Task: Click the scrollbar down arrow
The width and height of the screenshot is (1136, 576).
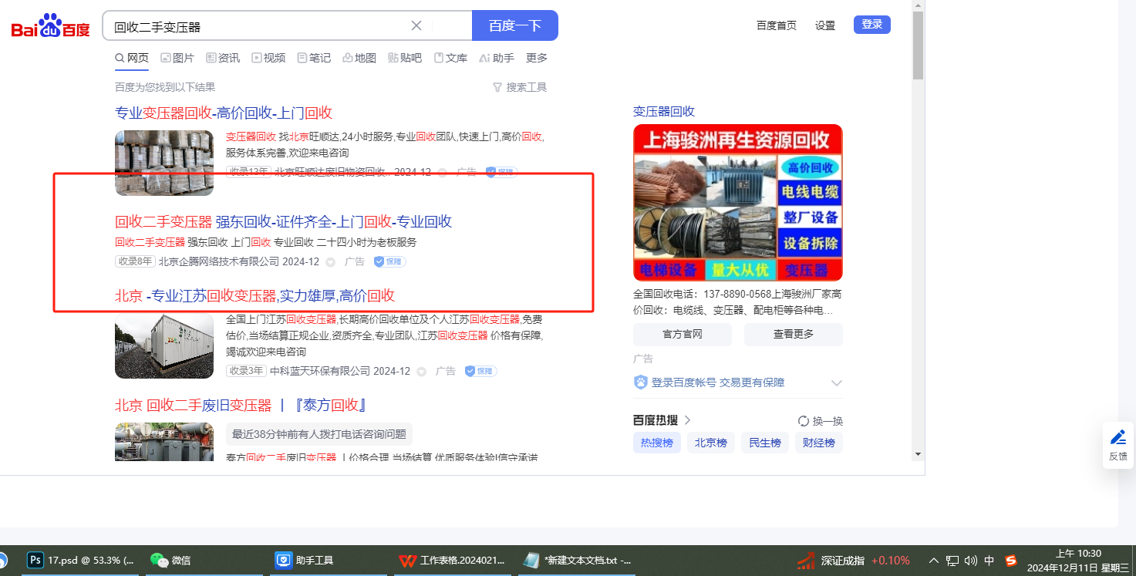Action: [x=918, y=453]
